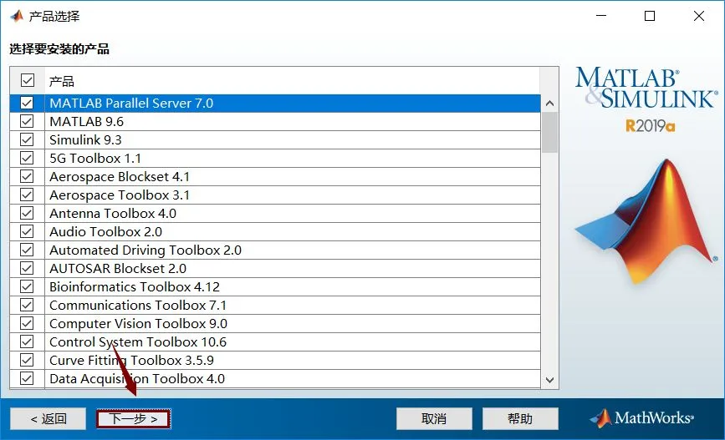Click the 下一步 > next button
Screen dimensions: 725x440
tap(134, 419)
